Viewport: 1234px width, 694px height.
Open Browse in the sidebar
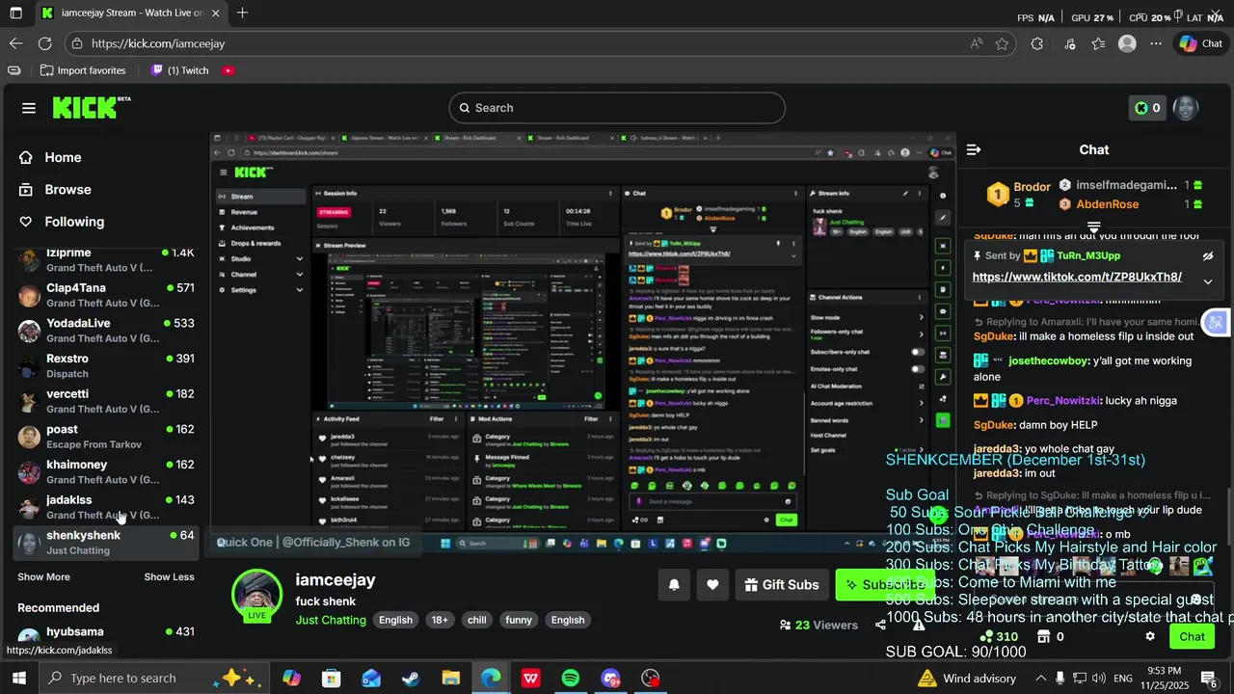[108, 190]
